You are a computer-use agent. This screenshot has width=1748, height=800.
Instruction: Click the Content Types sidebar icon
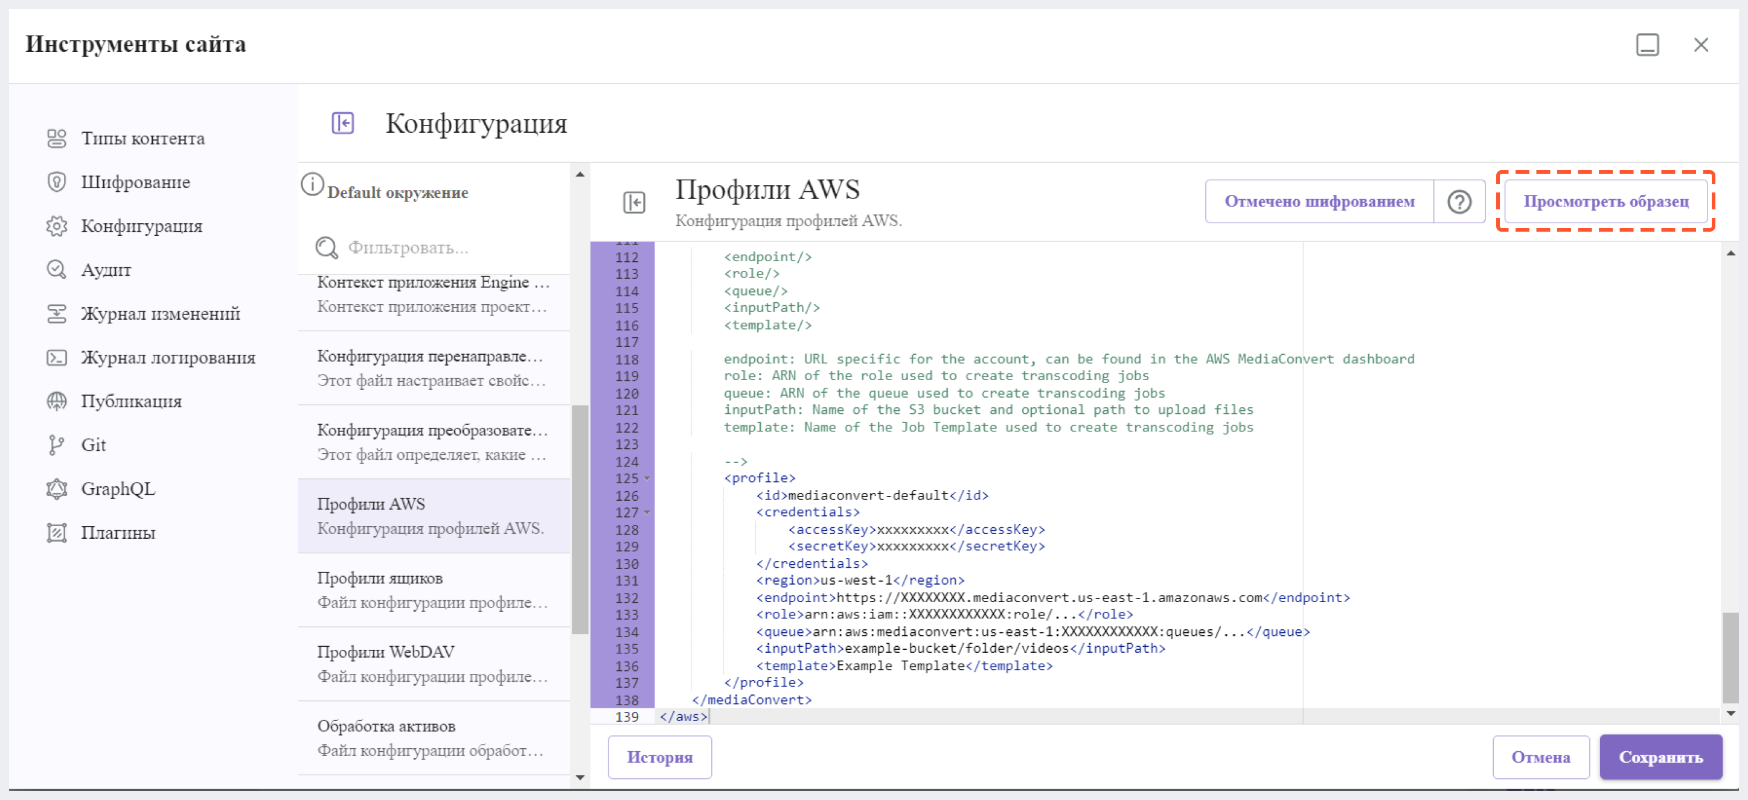(x=56, y=138)
